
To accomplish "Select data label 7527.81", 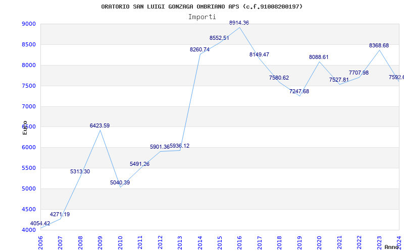I will (339, 80).
